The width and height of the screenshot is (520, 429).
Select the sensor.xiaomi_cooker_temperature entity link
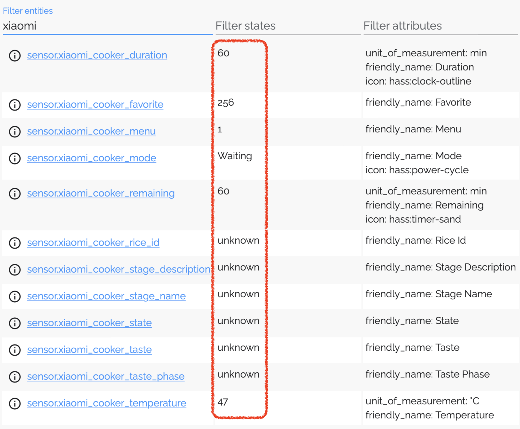point(106,403)
